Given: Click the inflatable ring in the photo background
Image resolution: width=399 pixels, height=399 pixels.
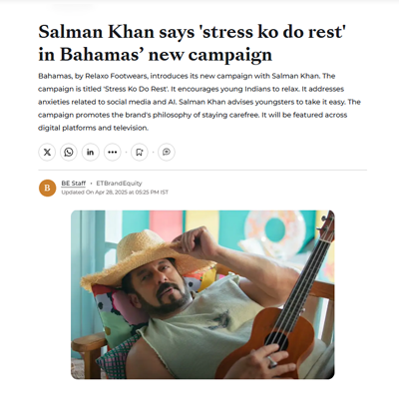Looking at the screenshot, I should [274, 234].
